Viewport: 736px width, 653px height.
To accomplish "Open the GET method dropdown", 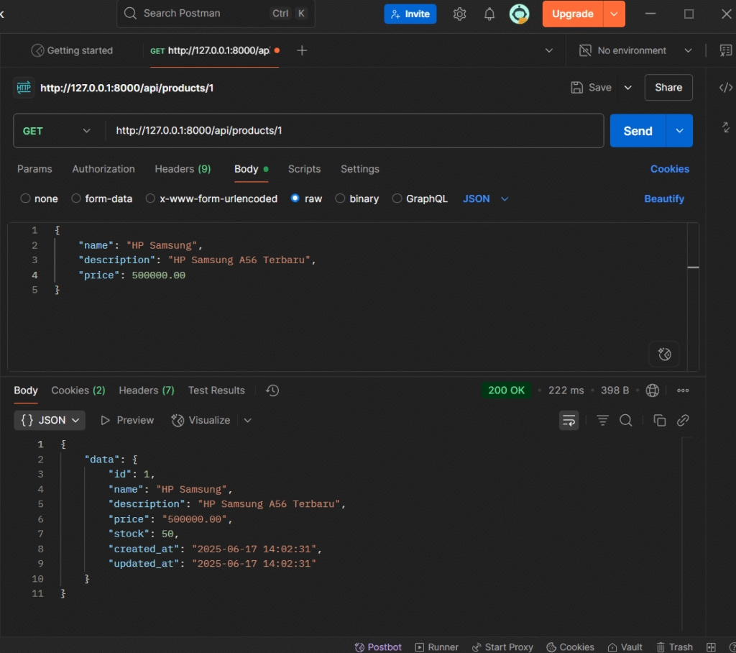I will click(57, 131).
